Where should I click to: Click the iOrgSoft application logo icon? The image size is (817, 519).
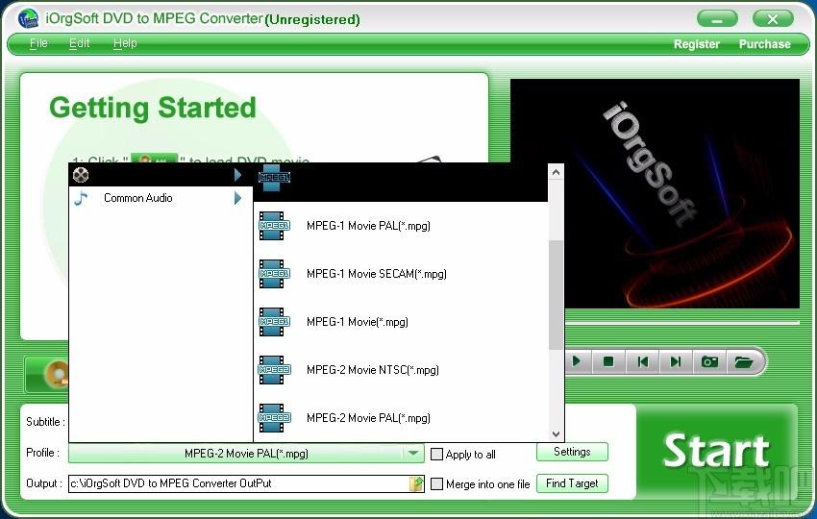tap(28, 19)
